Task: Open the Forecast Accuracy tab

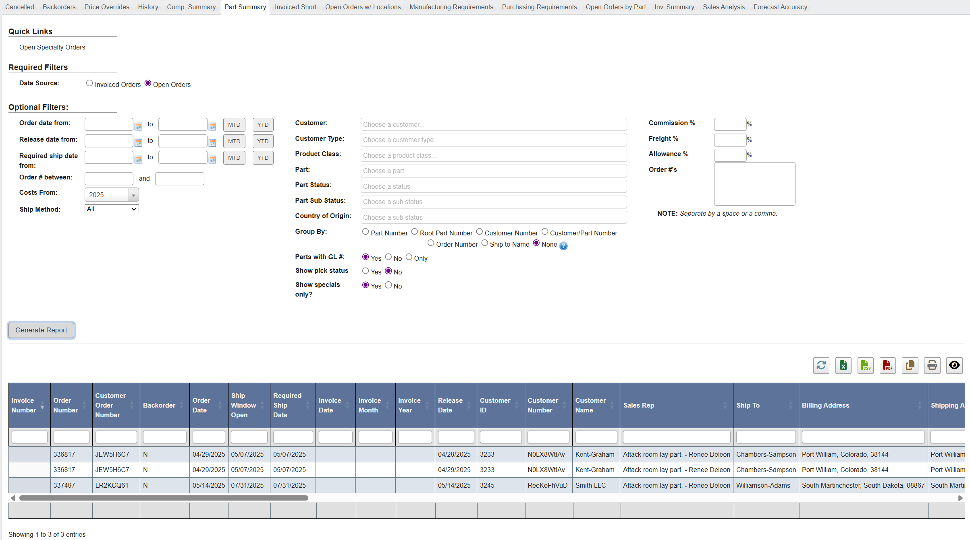Action: (x=779, y=7)
